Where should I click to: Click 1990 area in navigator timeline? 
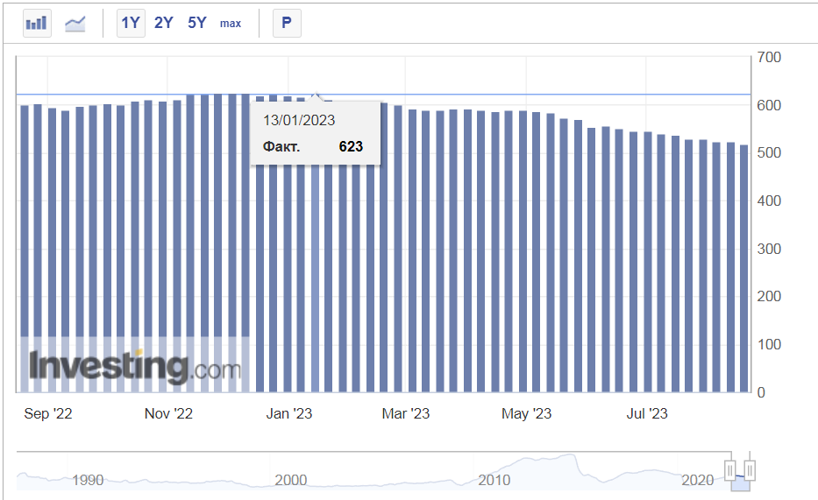[88, 480]
